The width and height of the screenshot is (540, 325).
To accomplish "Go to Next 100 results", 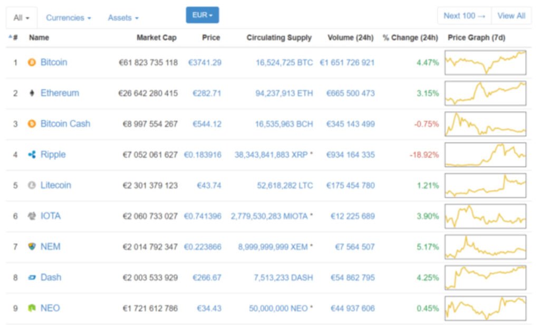I will (464, 16).
